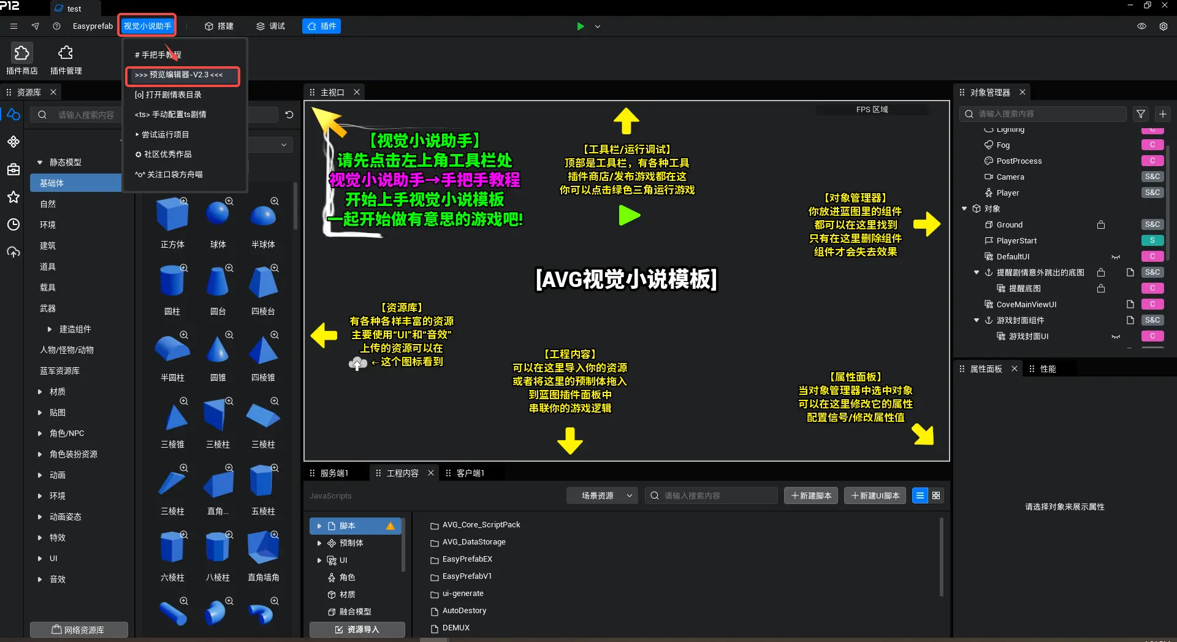Open the favorites star sidebar icon

coord(13,197)
